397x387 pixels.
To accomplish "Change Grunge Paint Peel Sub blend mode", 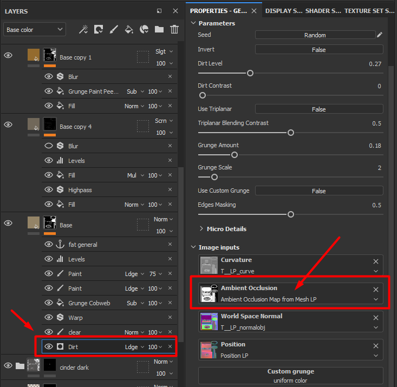I will tap(135, 91).
